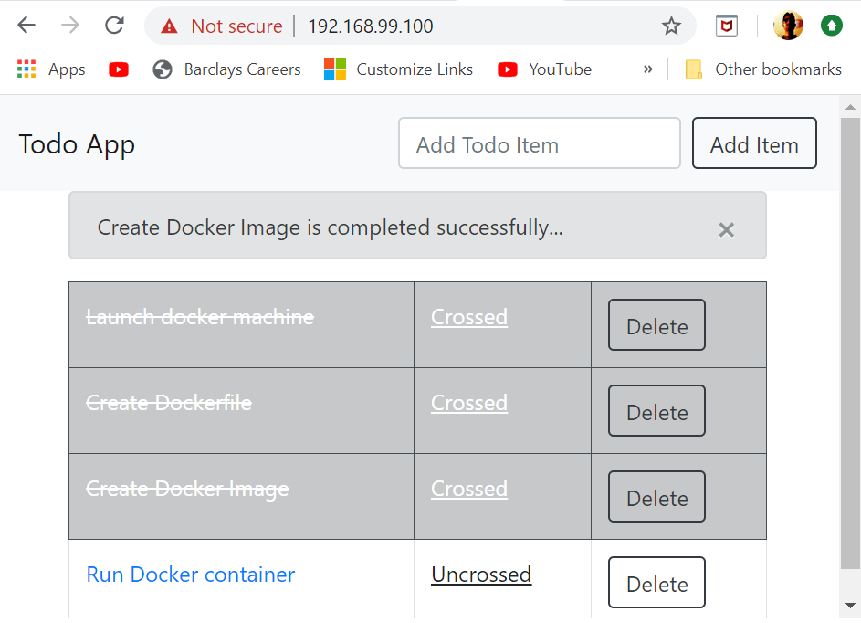Viewport: 861px width, 623px height.
Task: Click the Chrome profile avatar picture
Action: 788,25
